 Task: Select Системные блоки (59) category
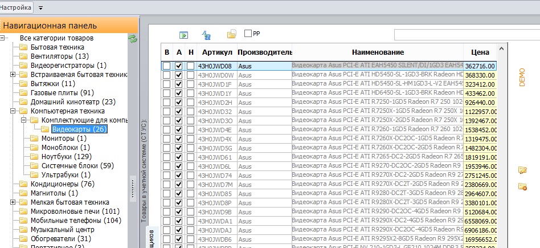pyautogui.click(x=77, y=165)
